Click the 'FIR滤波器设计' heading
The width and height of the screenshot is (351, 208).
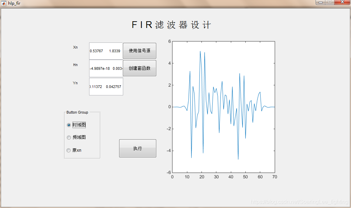point(171,25)
